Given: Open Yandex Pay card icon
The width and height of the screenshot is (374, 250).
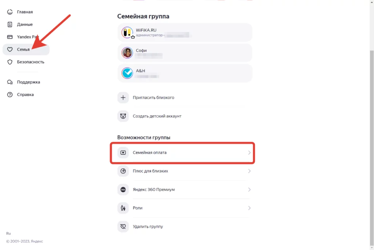Looking at the screenshot, I should click(10, 37).
